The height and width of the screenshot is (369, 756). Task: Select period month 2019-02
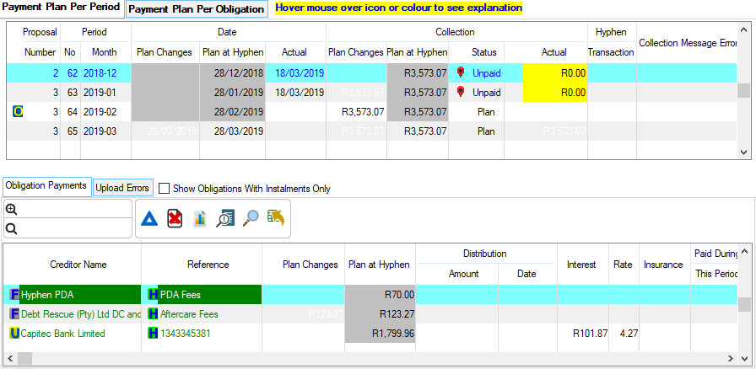point(100,112)
